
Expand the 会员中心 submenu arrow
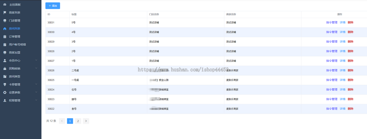(x=36, y=60)
